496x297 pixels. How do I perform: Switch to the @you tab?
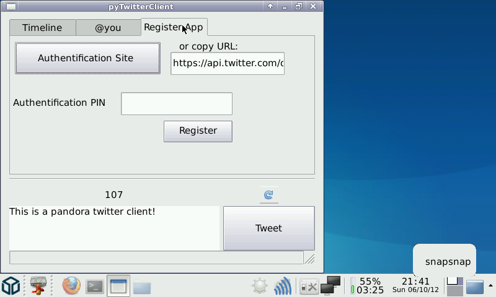(x=108, y=28)
